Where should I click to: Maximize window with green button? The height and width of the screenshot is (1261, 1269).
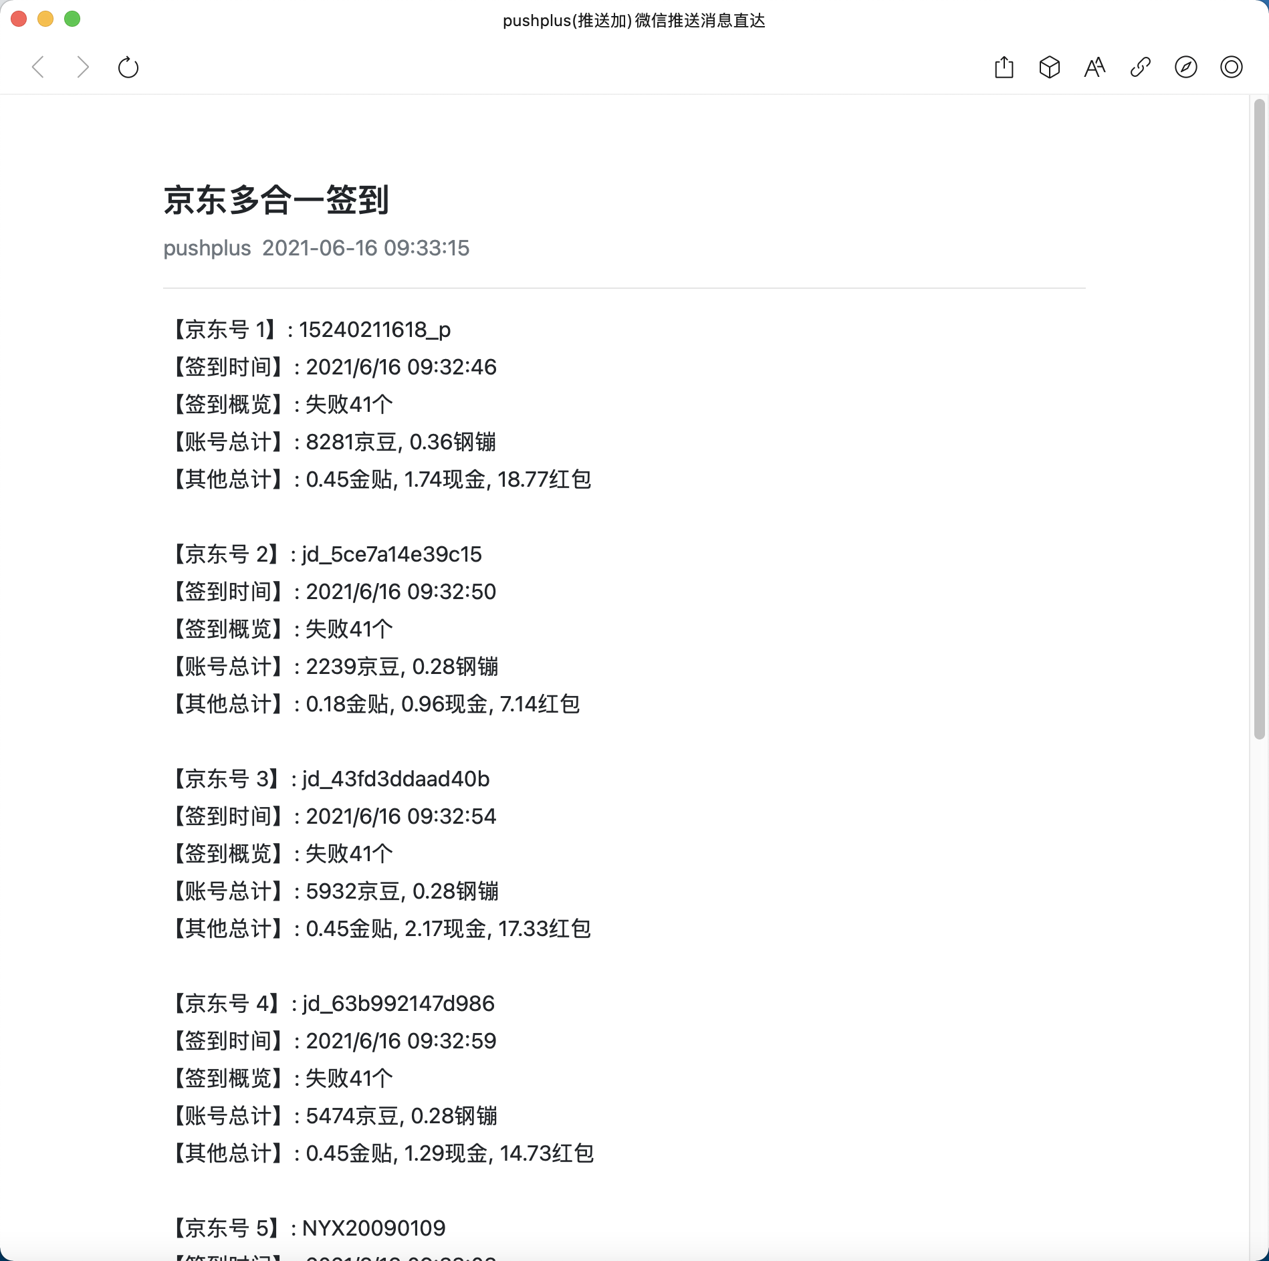click(72, 19)
